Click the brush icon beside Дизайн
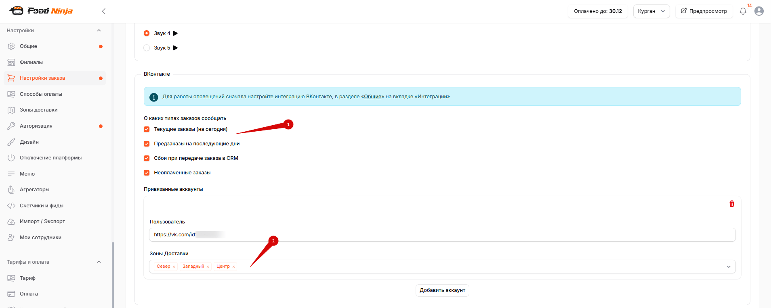 click(11, 142)
